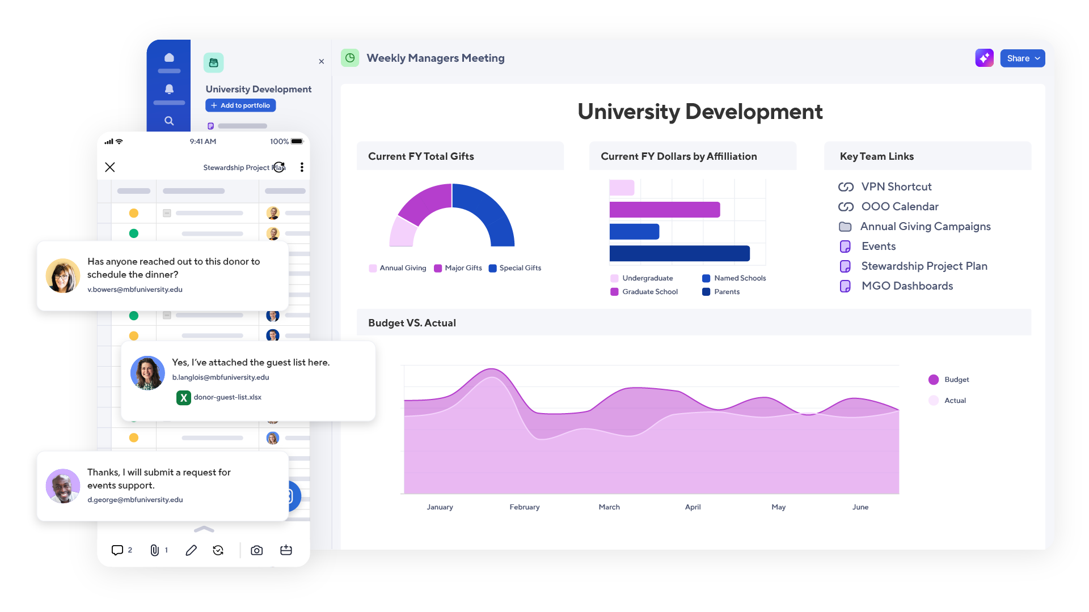The height and width of the screenshot is (612, 1089).
Task: Tap the briefcase icon in mobile toolbar
Action: 286,550
